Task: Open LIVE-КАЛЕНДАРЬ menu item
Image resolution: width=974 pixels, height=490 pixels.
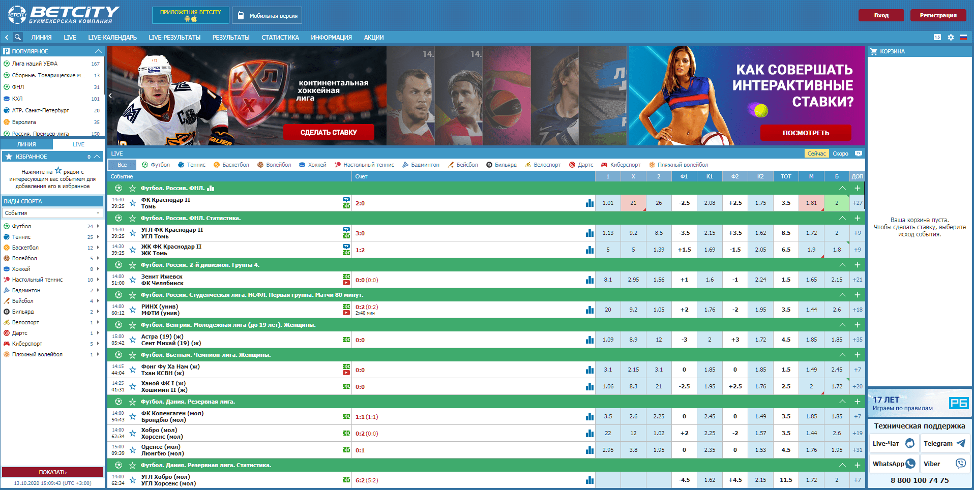Action: [x=112, y=37]
